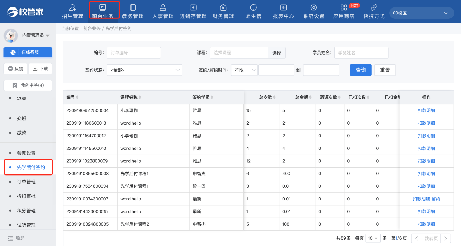Click the 校管家 logo

tap(25, 12)
